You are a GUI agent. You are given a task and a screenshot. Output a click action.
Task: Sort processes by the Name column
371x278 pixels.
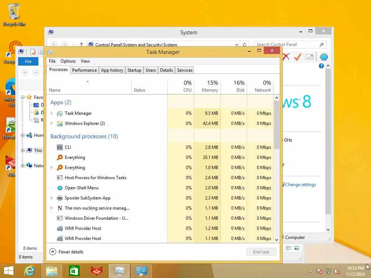(x=89, y=87)
